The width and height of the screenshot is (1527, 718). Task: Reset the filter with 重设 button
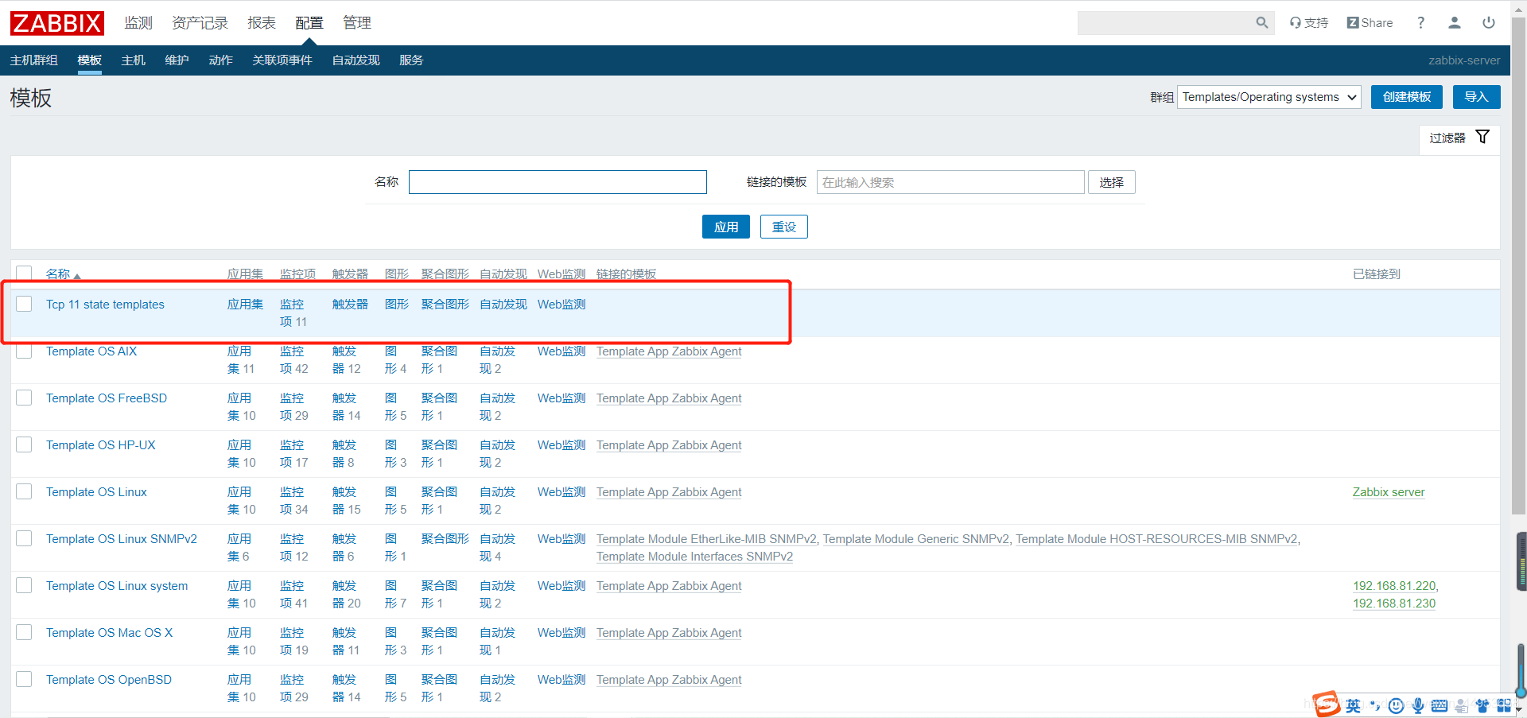[784, 227]
